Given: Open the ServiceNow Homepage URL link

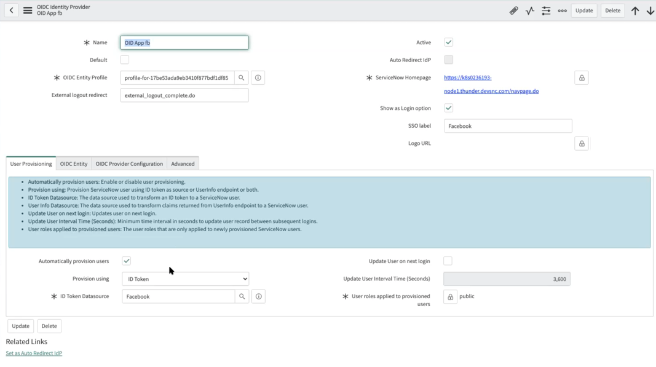Looking at the screenshot, I should pyautogui.click(x=491, y=84).
